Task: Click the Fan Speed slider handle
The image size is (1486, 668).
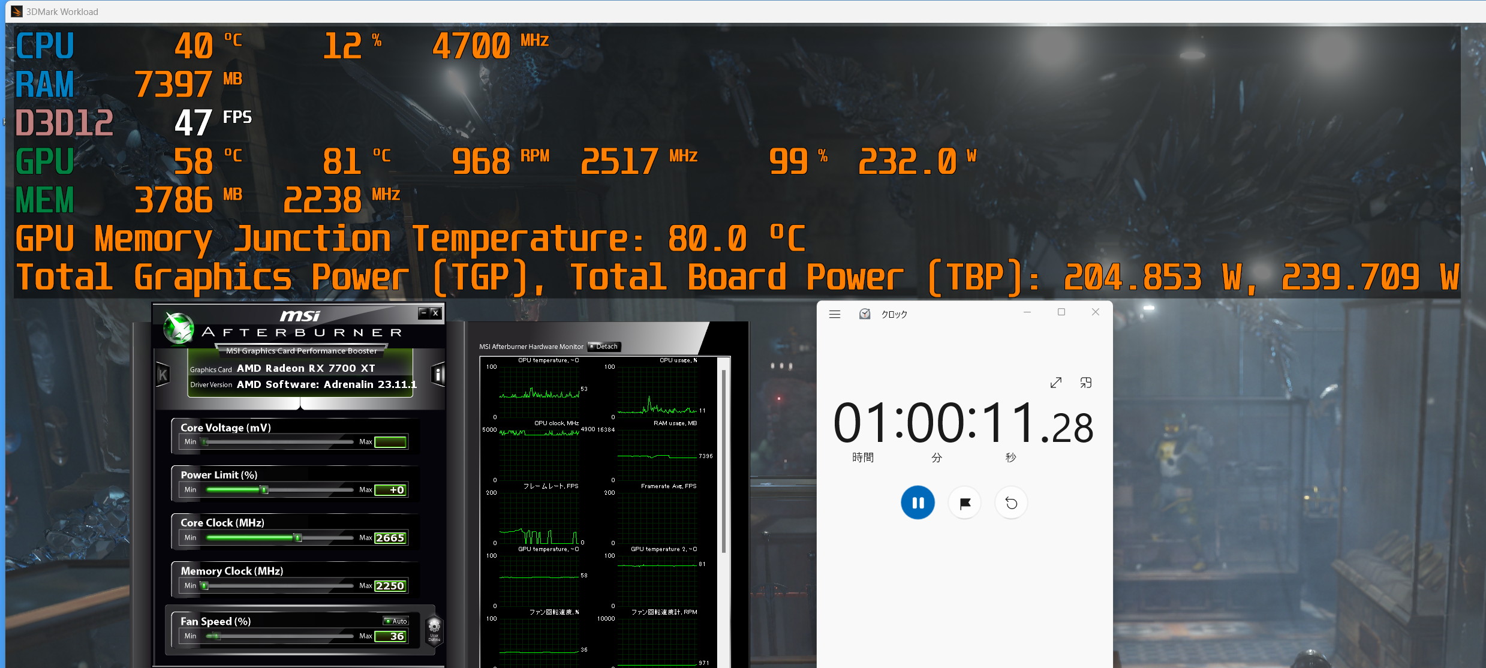Action: (217, 636)
